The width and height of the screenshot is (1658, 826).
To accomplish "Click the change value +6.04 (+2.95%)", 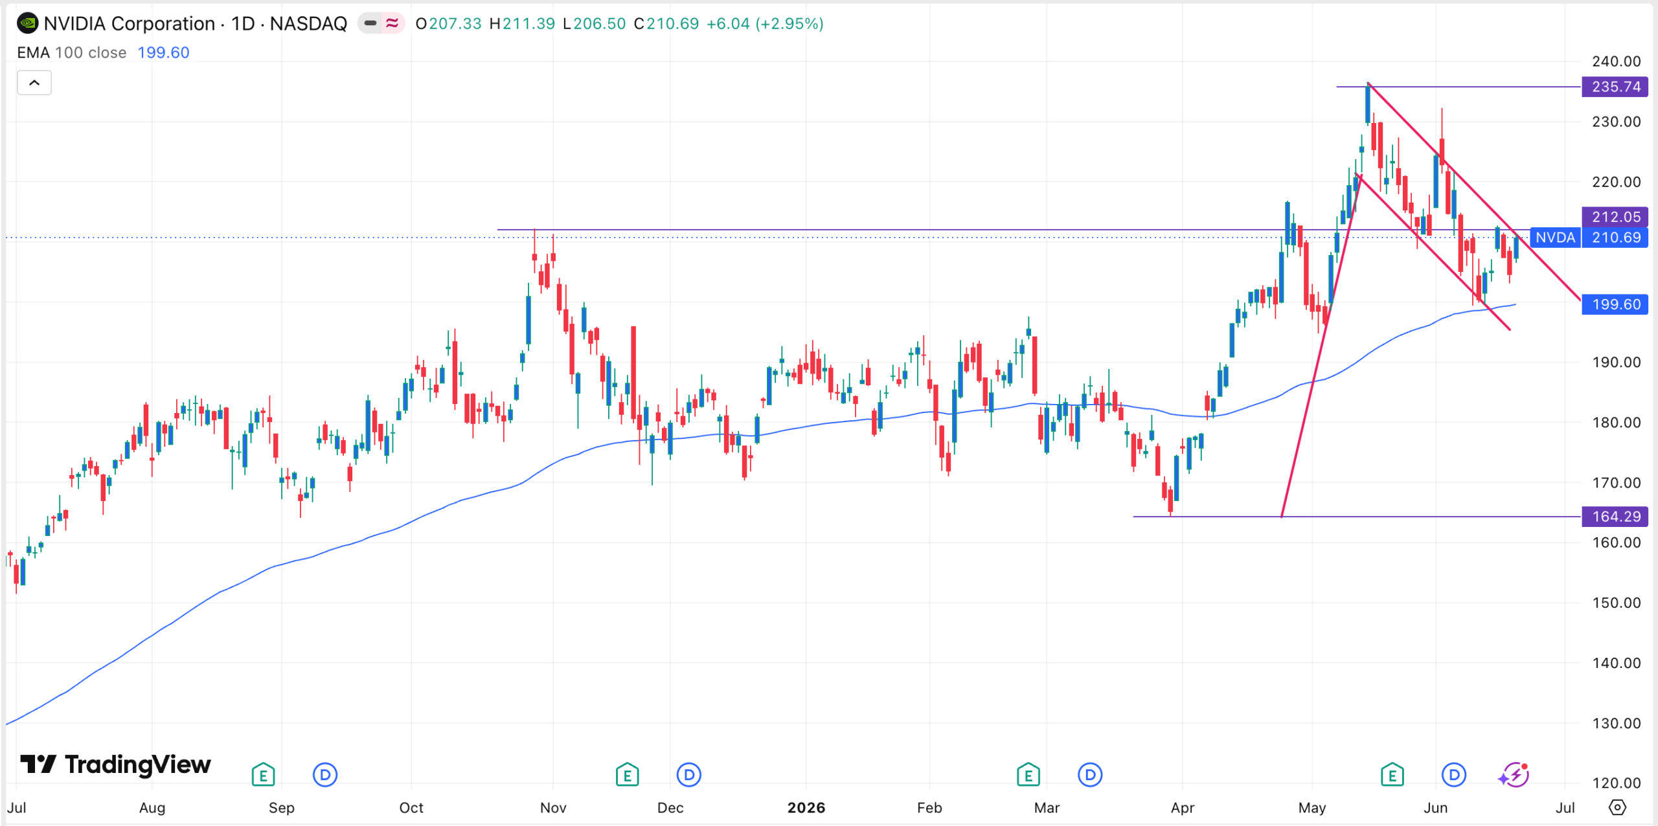I will coord(765,24).
